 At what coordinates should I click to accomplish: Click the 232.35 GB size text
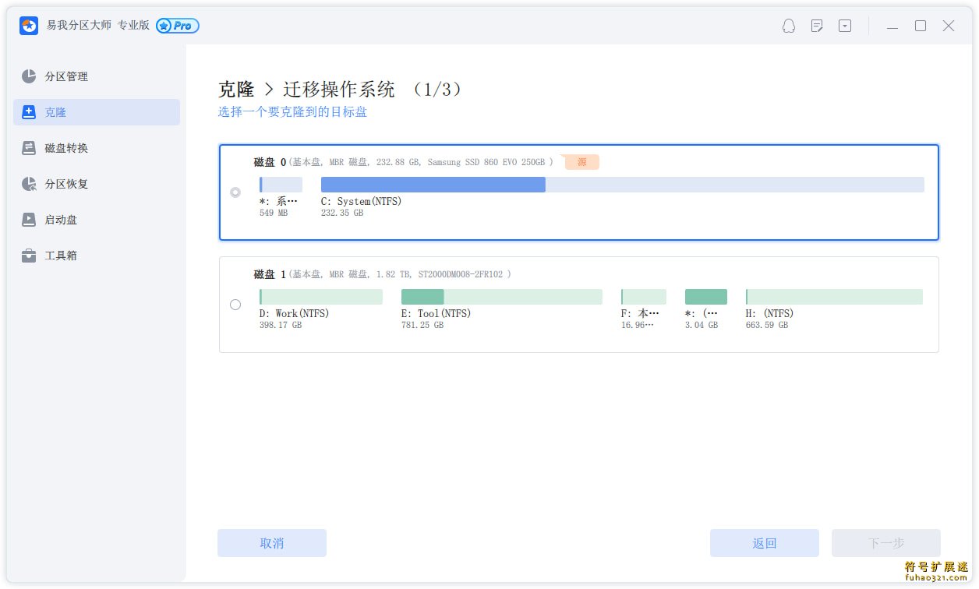[342, 213]
